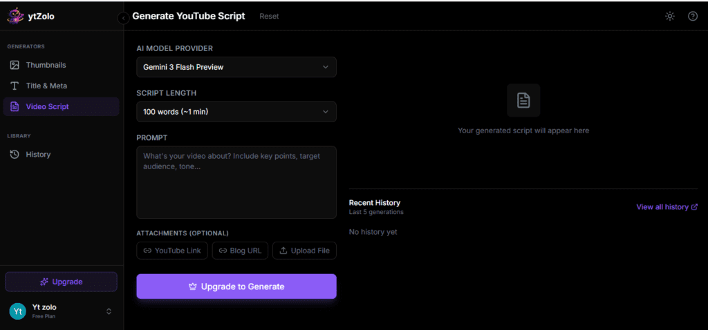Click the sparkle icon on Upgrade button
Image resolution: width=708 pixels, height=330 pixels.
[x=44, y=282]
